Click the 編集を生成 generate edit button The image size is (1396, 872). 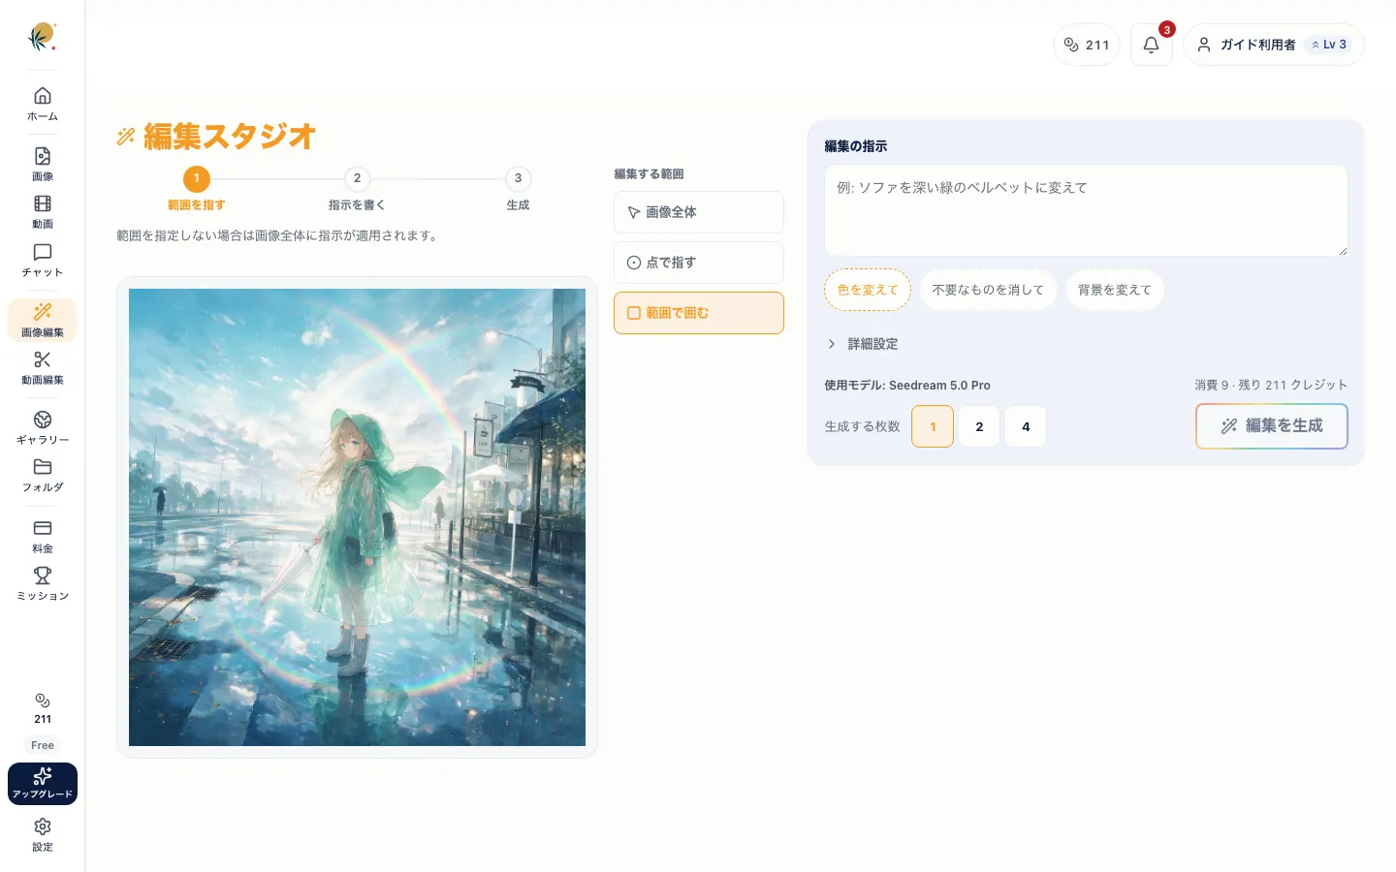point(1272,426)
